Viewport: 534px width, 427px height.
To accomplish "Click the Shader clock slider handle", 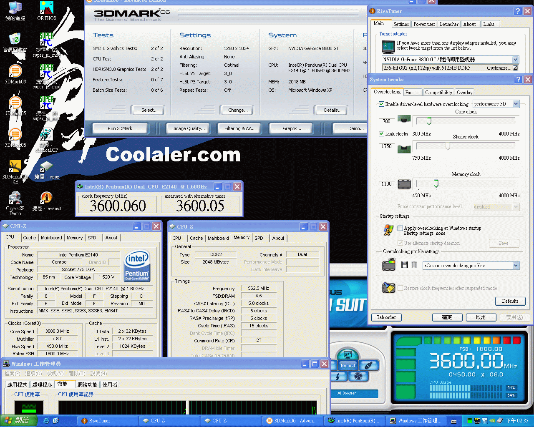I will pos(448,146).
